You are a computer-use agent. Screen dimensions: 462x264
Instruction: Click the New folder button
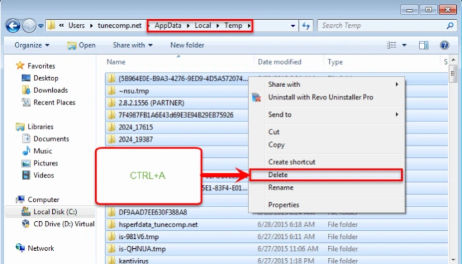click(187, 45)
